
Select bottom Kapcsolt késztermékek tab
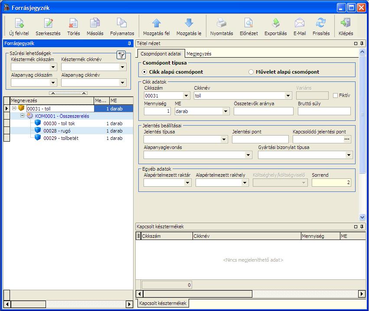coord(163,303)
